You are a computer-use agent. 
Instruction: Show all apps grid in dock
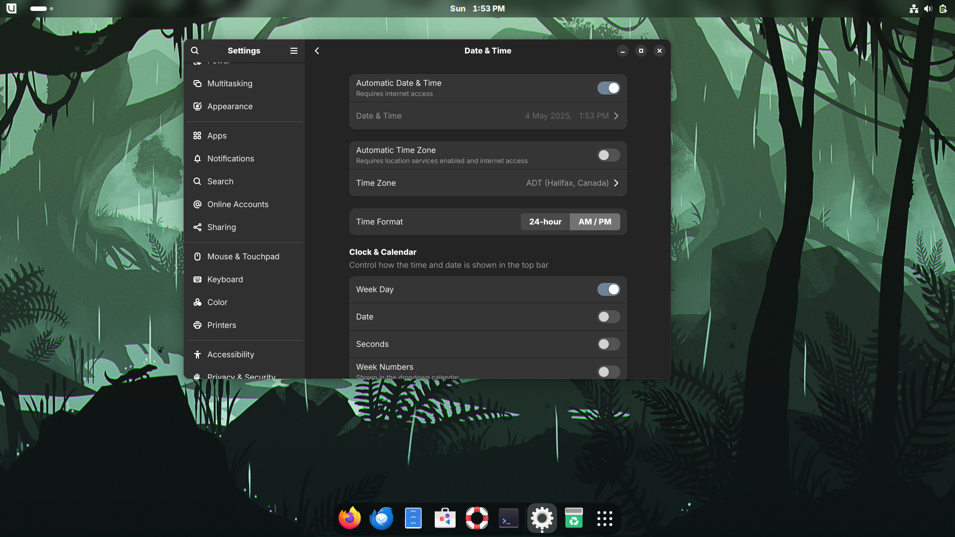pyautogui.click(x=605, y=518)
